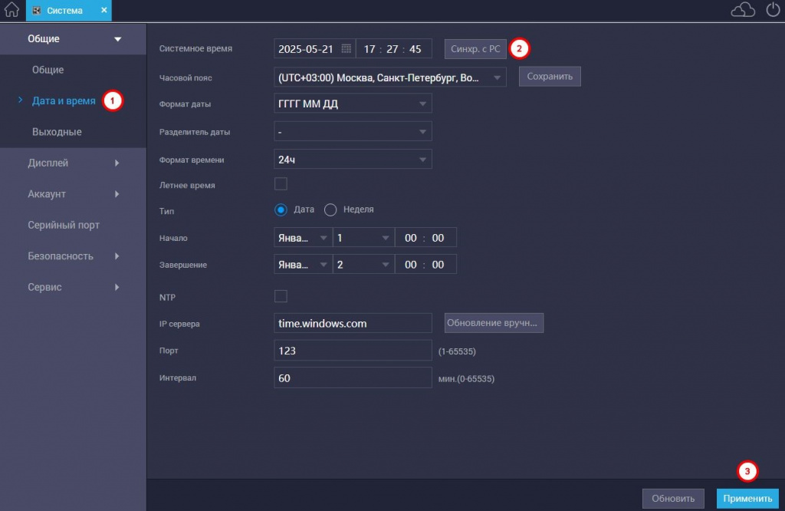Open the Часовой пояс dropdown
Image resolution: width=785 pixels, height=511 pixels.
click(390, 77)
